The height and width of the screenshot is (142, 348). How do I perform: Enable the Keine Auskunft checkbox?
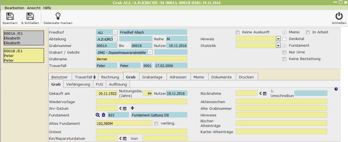tap(238, 32)
